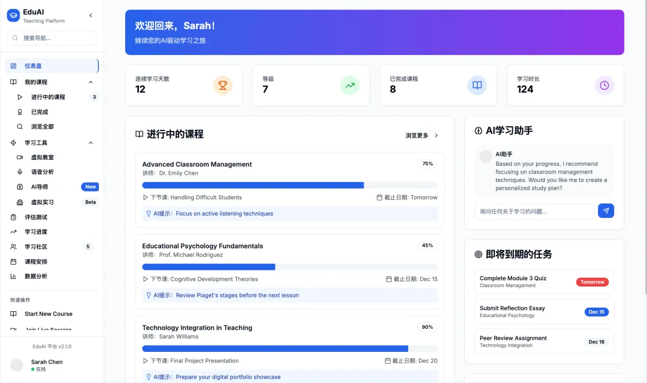Send message with paper plane button
The image size is (647, 383).
coord(606,211)
